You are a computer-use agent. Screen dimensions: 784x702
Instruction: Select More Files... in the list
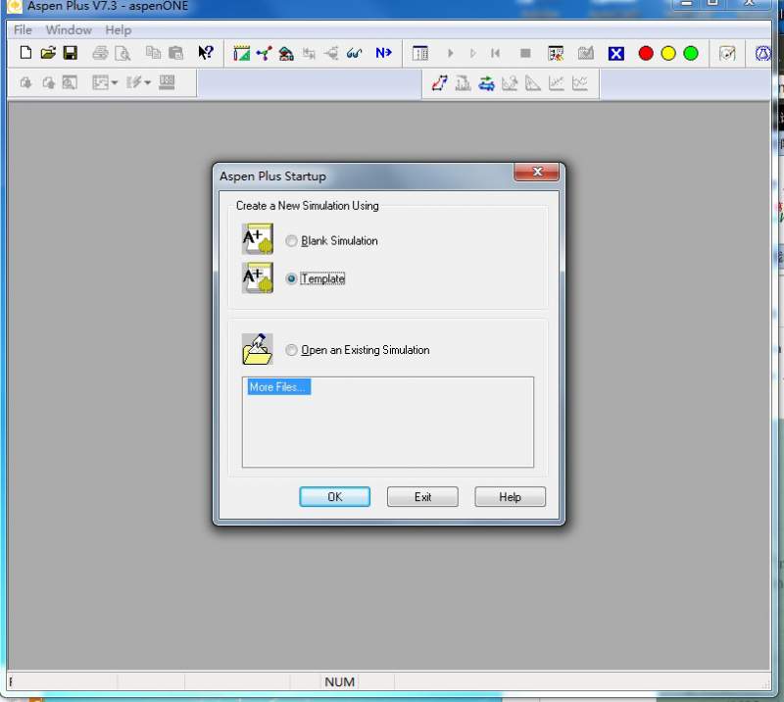278,386
